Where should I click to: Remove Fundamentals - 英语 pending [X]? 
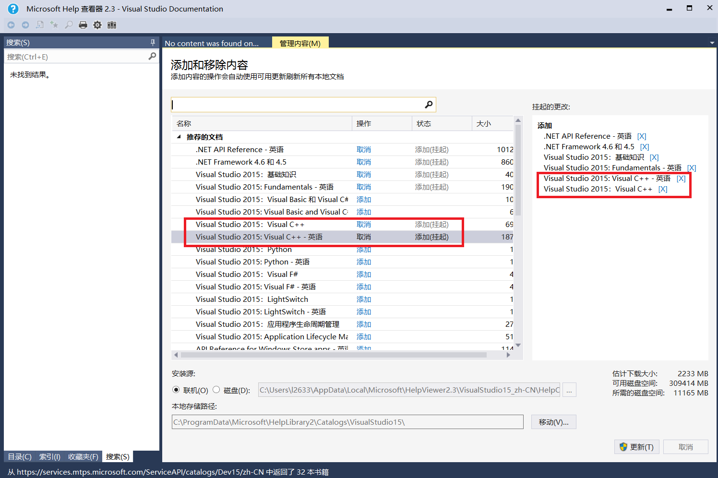point(692,168)
